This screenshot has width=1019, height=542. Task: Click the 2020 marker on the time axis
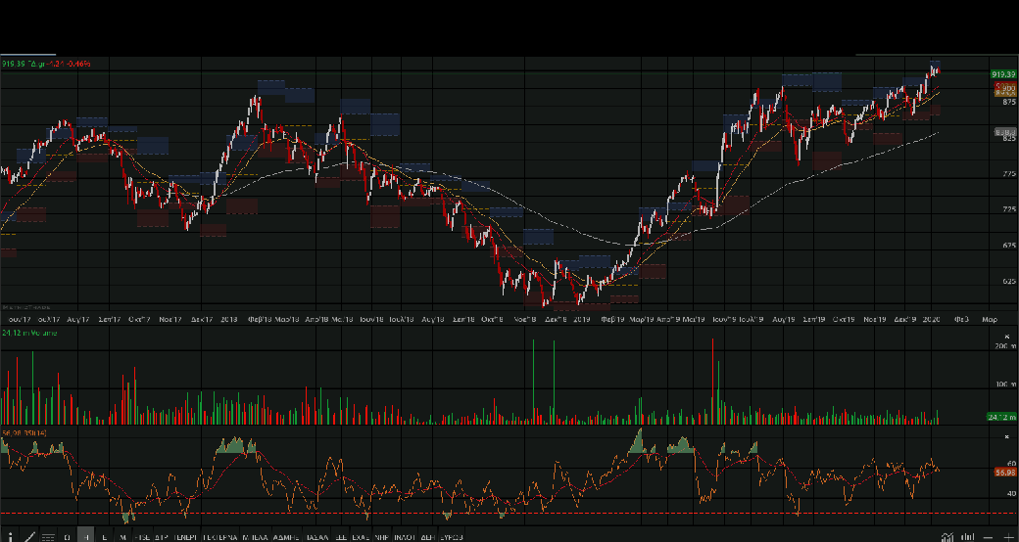[x=933, y=319]
